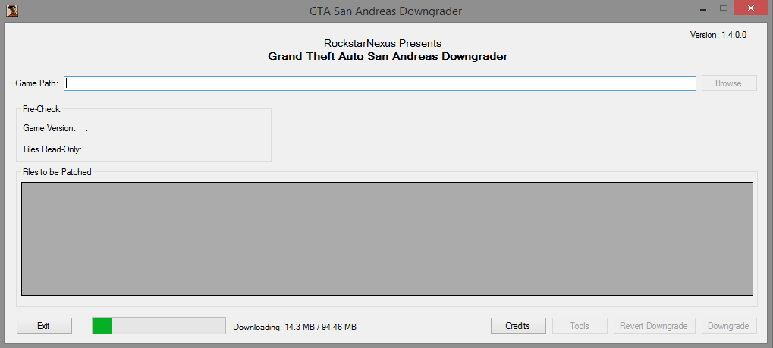Image resolution: width=773 pixels, height=348 pixels.
Task: Focus the Game Path input field
Action: (x=379, y=83)
